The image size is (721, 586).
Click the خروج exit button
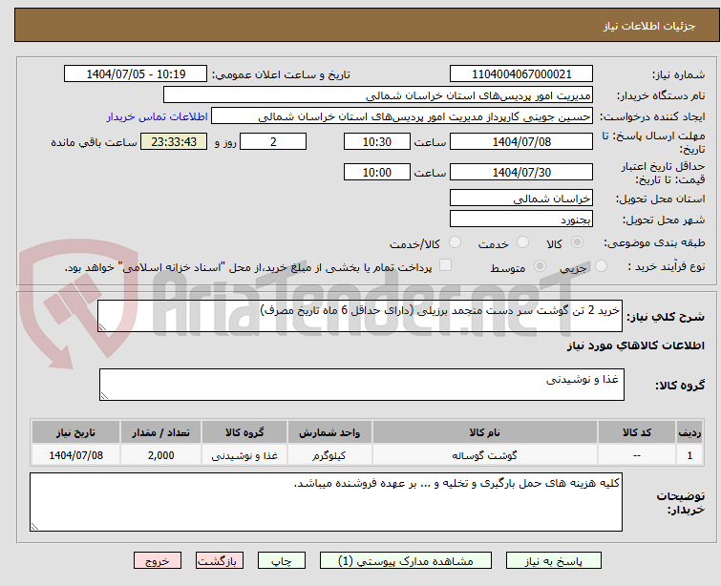coord(158,561)
